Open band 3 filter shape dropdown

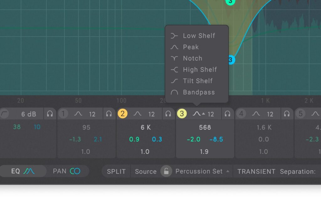pyautogui.click(x=199, y=114)
